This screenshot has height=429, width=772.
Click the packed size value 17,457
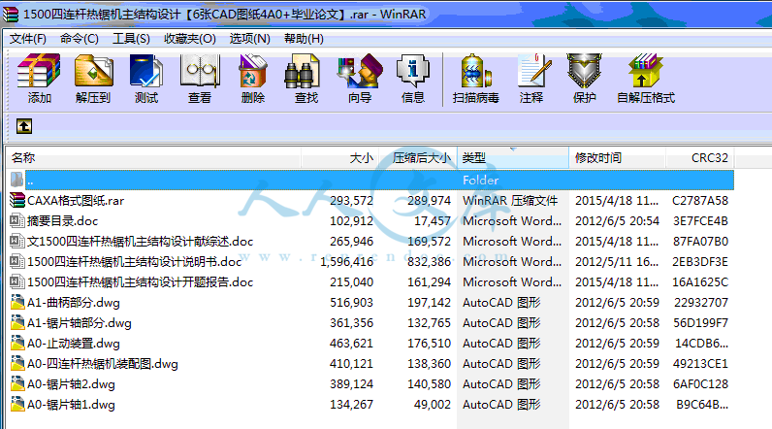[433, 221]
